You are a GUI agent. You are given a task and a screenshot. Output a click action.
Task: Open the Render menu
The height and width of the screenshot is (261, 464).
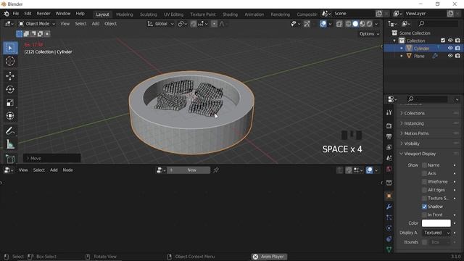43,14
